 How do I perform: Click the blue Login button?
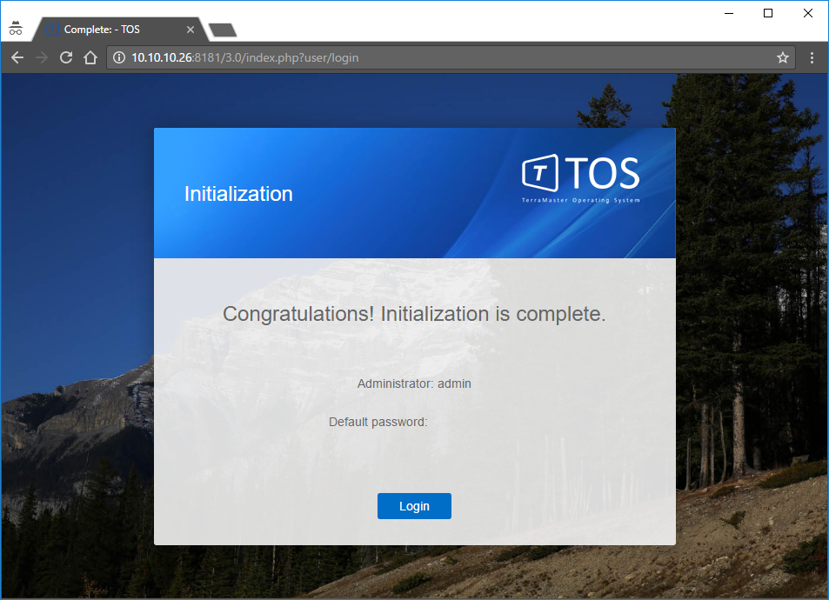[414, 506]
